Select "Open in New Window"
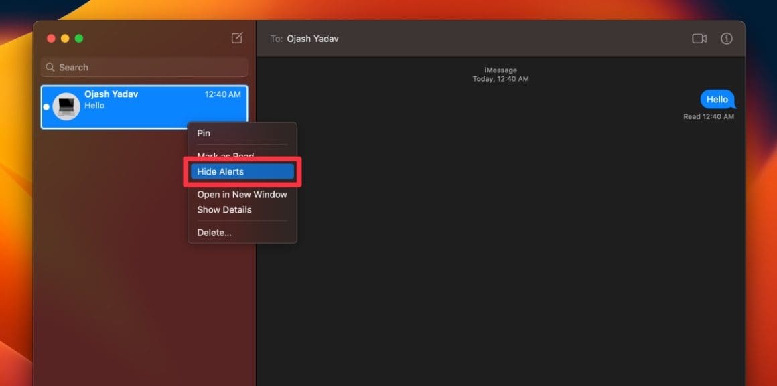 click(x=242, y=194)
